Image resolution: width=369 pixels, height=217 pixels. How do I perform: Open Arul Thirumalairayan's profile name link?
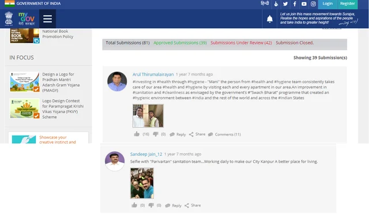coord(153,74)
